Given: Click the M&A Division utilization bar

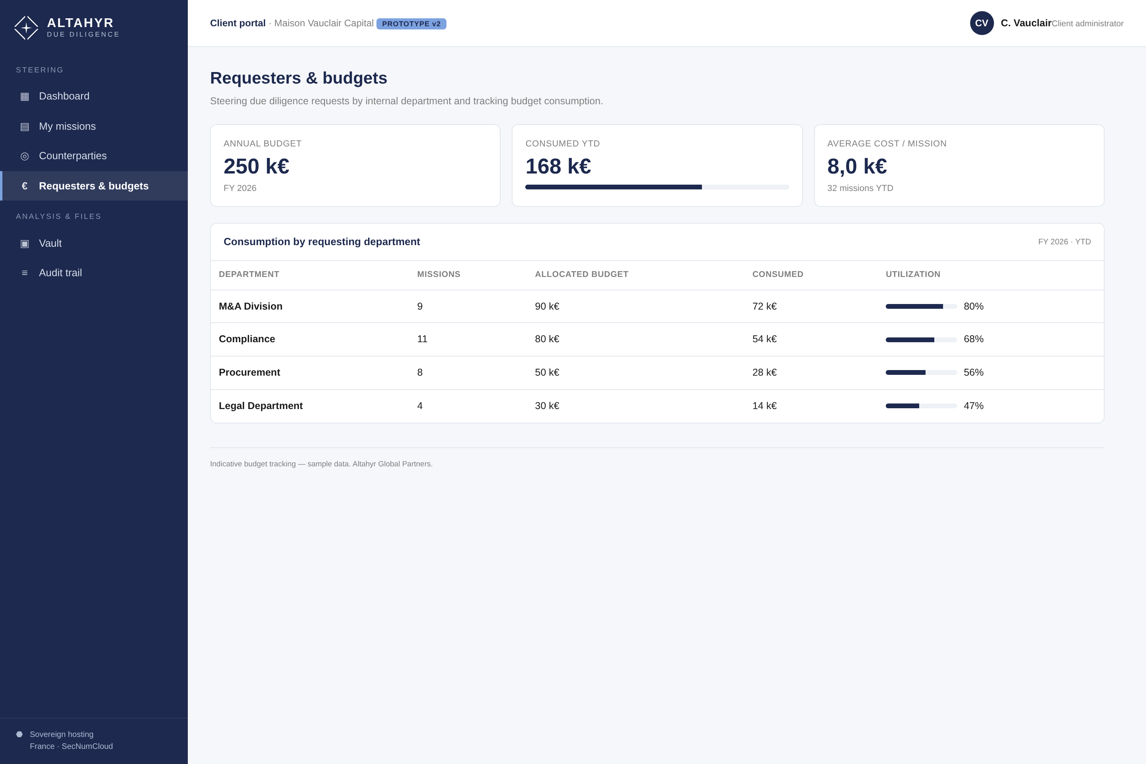Looking at the screenshot, I should (x=921, y=306).
